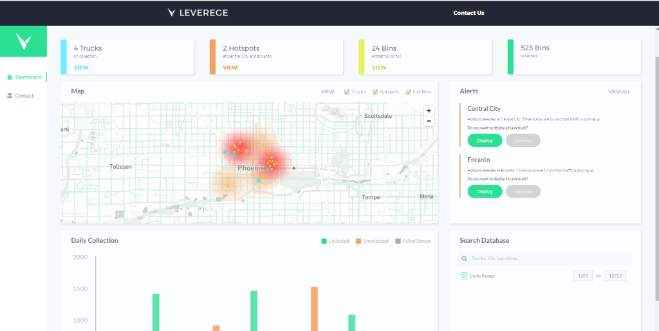Click the Scottsdale label on map
The image size is (659, 331).
tap(378, 116)
